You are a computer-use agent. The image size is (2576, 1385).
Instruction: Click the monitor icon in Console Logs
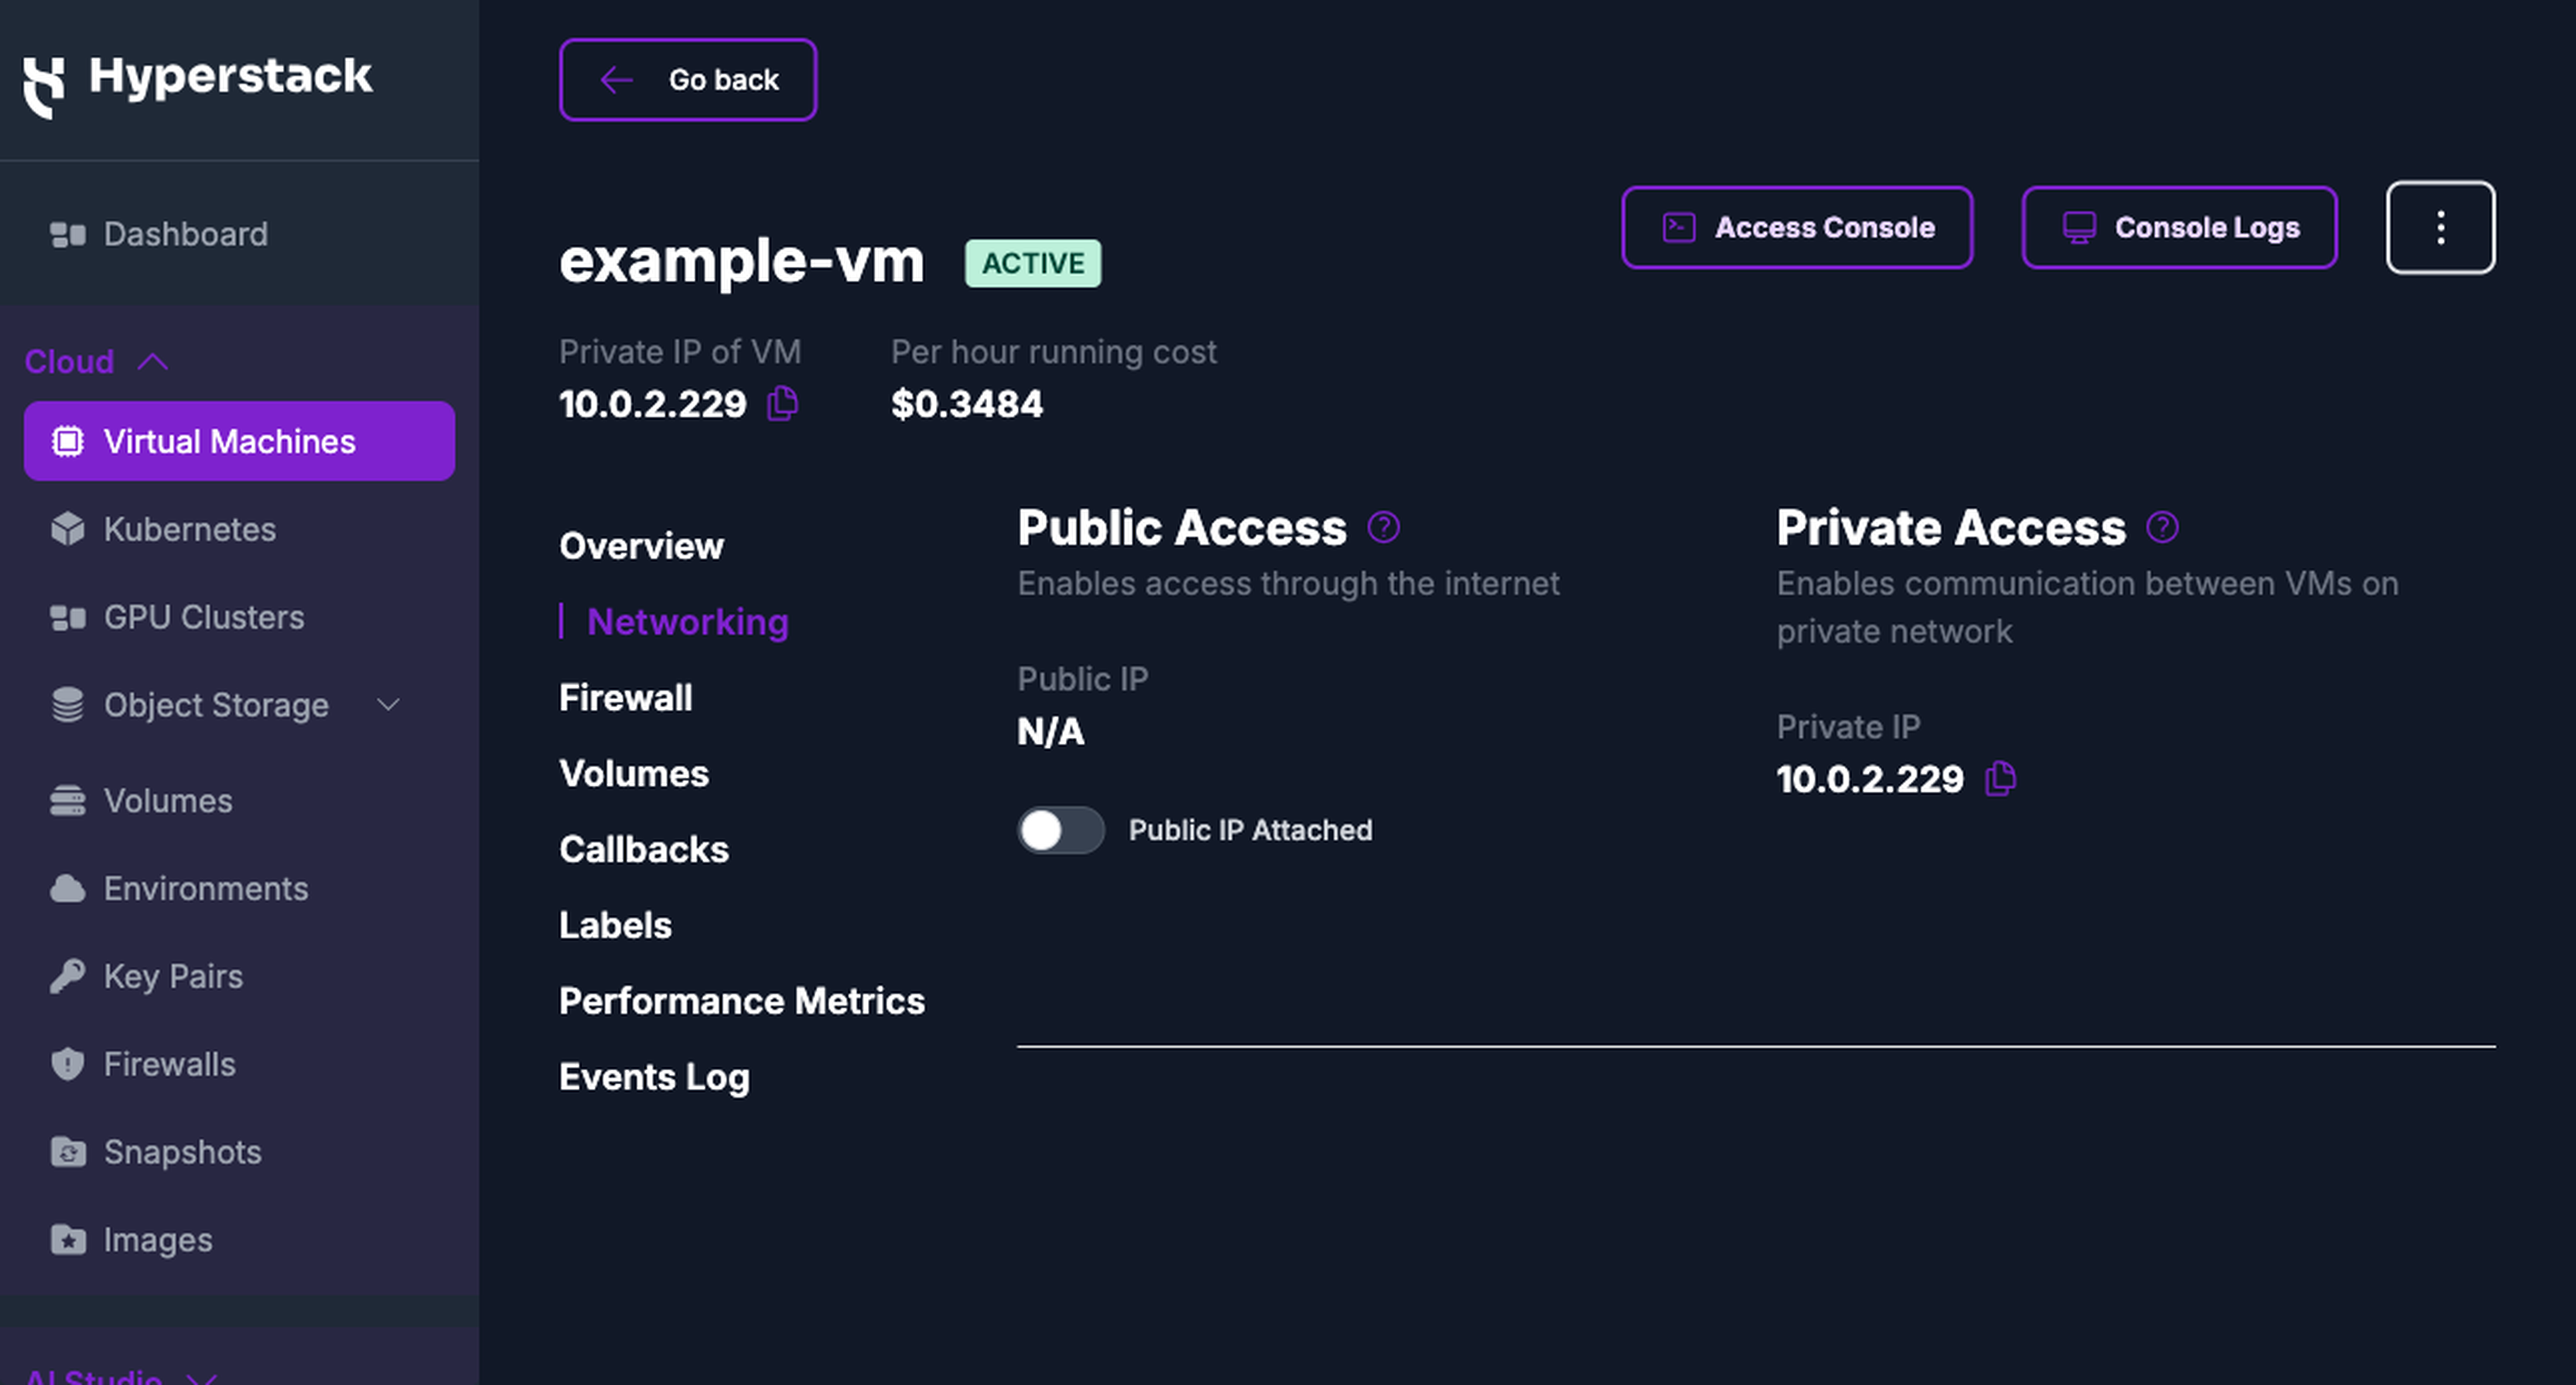2079,228
